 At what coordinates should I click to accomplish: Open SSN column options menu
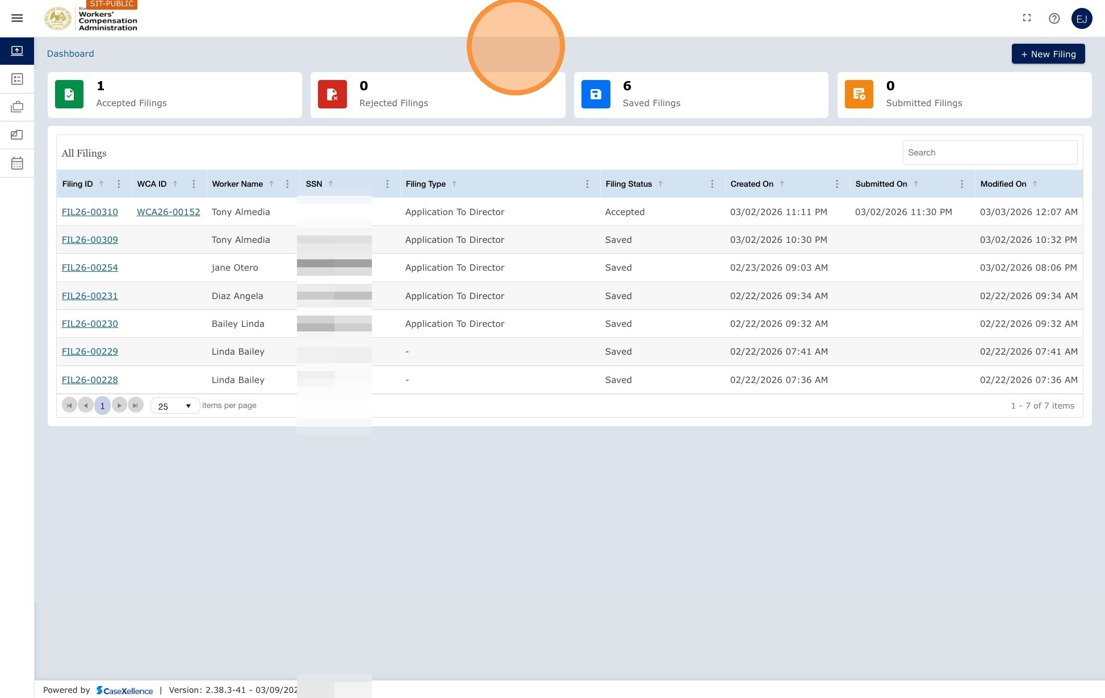[387, 184]
